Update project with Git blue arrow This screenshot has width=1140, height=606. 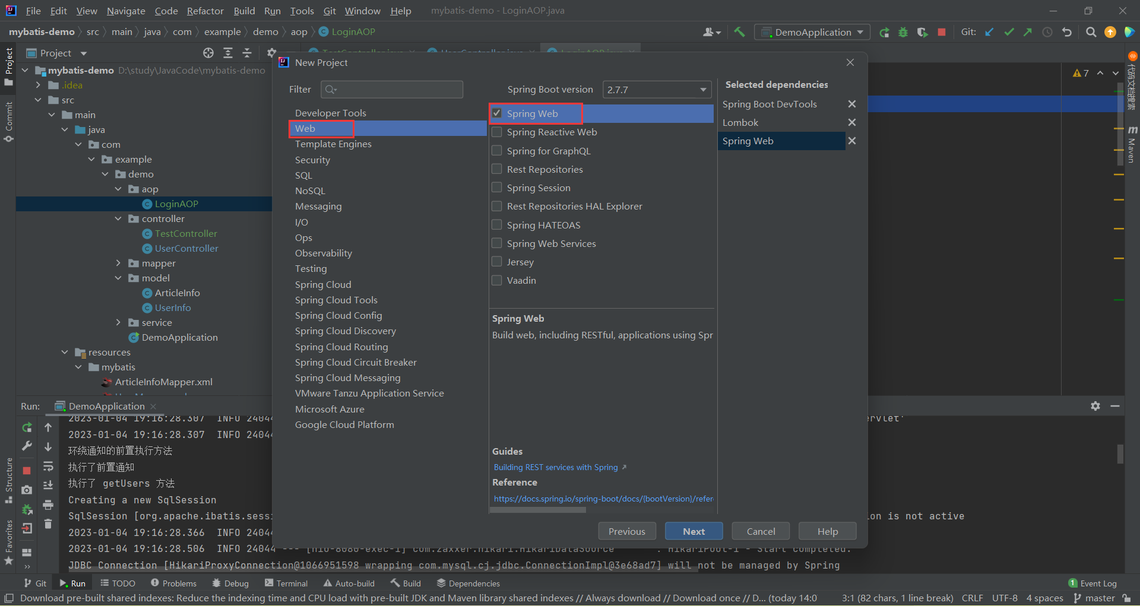click(x=990, y=32)
